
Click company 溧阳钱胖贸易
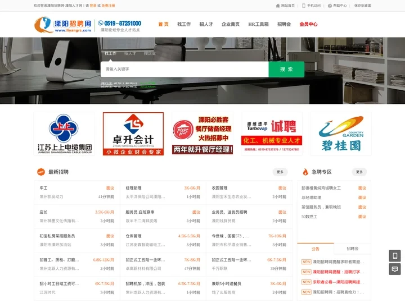tap(223, 221)
